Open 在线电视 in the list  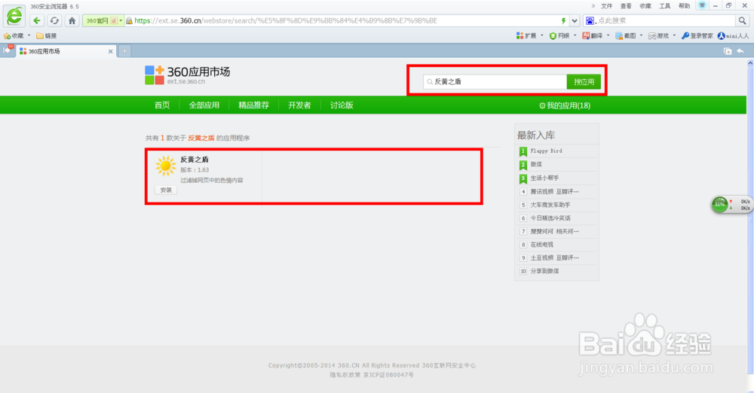[542, 245]
